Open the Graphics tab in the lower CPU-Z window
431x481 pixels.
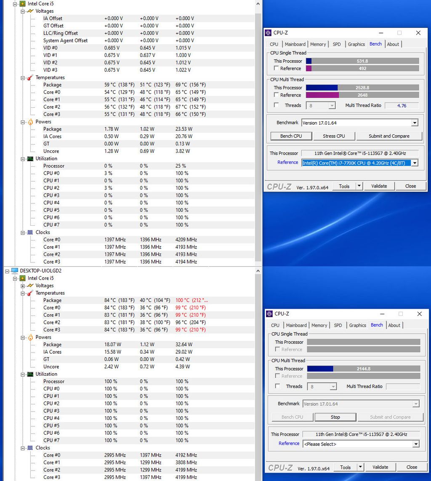pos(357,325)
